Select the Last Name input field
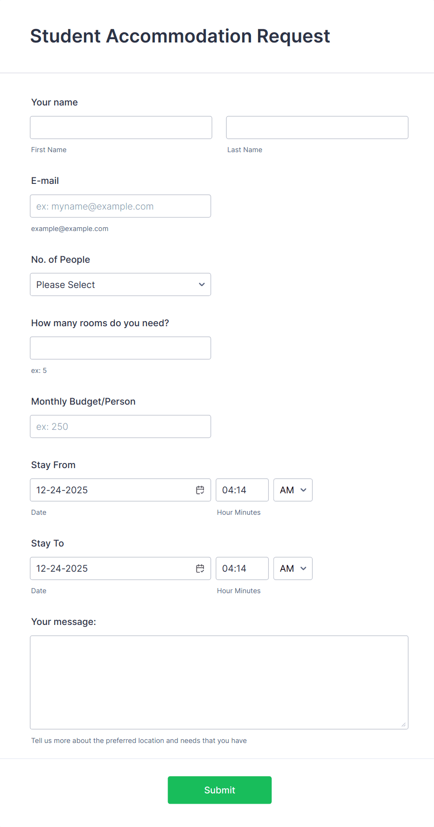 (317, 127)
